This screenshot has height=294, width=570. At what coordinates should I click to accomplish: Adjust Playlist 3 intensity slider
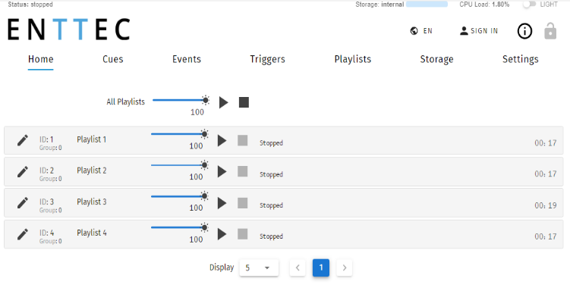point(180,196)
